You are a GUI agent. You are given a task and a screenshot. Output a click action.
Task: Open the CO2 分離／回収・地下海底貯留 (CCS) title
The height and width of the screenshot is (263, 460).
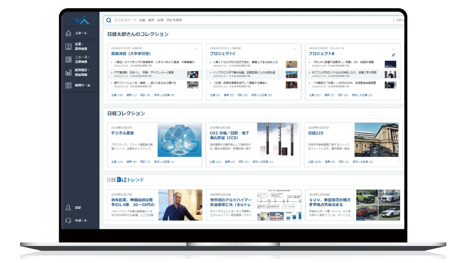tap(230, 135)
